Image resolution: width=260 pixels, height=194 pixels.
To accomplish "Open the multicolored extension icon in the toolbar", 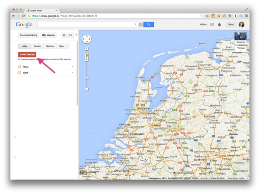I will click(x=208, y=16).
